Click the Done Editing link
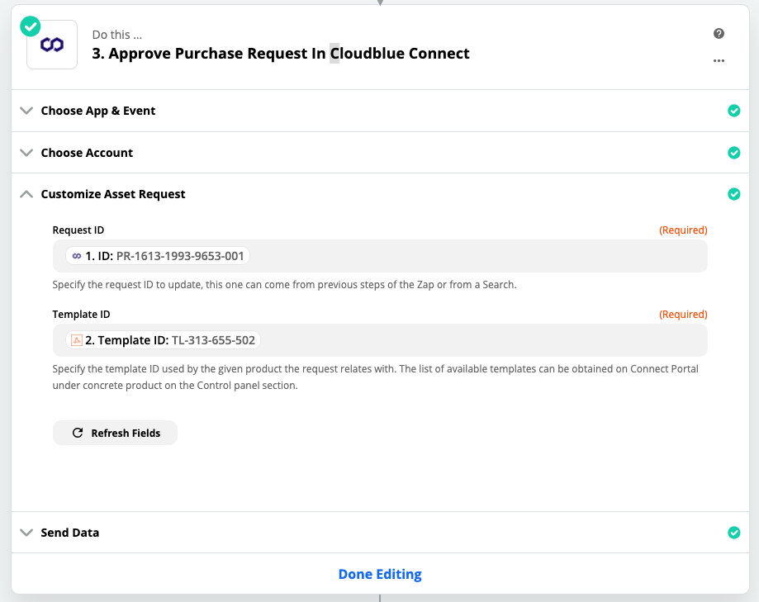This screenshot has height=602, width=759. 380,574
